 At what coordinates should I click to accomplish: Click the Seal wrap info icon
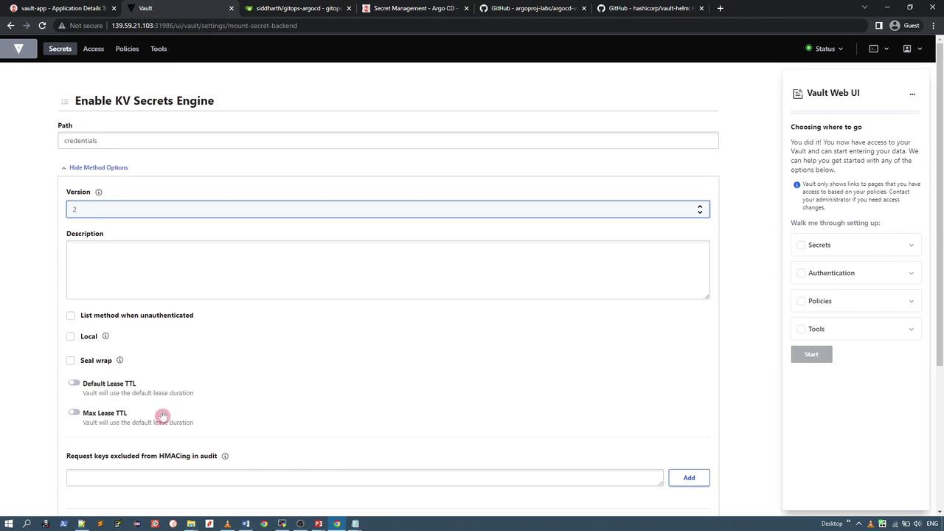pyautogui.click(x=119, y=361)
